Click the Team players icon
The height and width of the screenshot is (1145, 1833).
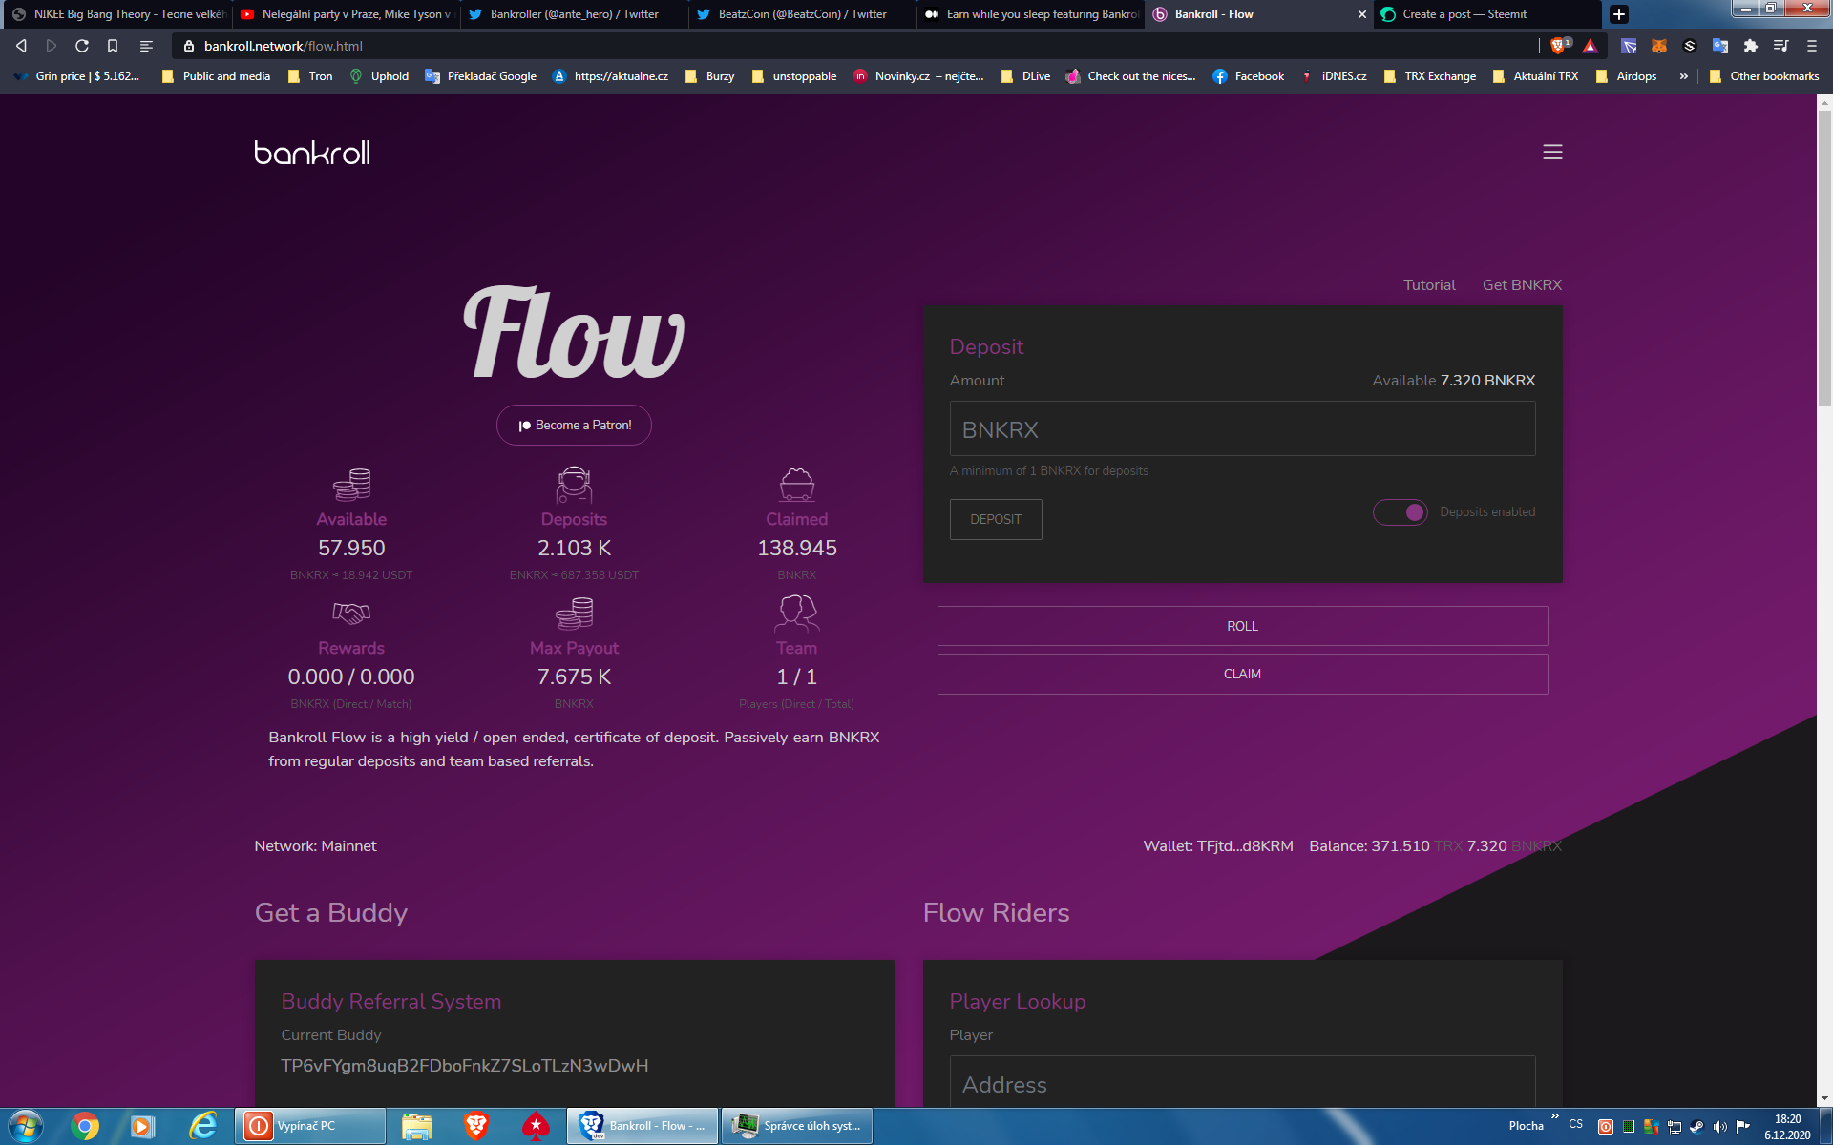coord(796,614)
